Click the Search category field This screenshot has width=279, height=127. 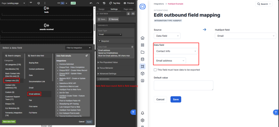14,56
